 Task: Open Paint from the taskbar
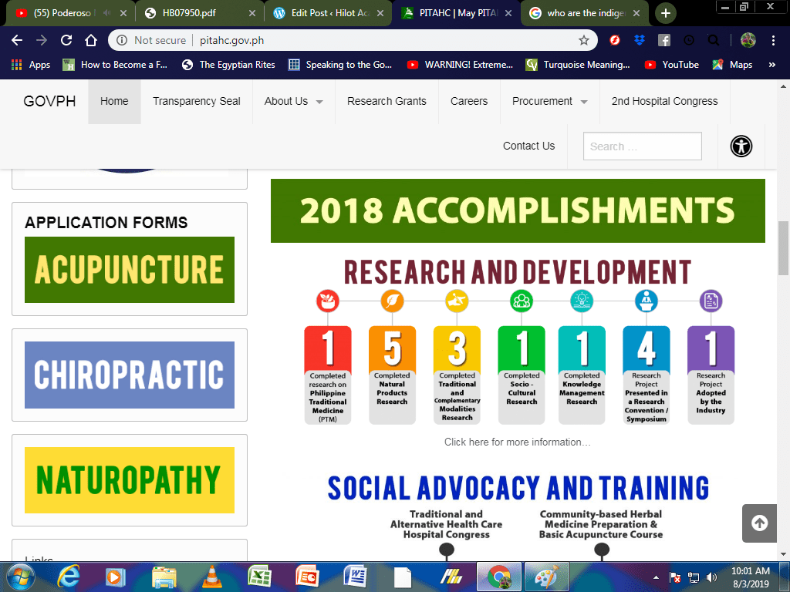547,577
